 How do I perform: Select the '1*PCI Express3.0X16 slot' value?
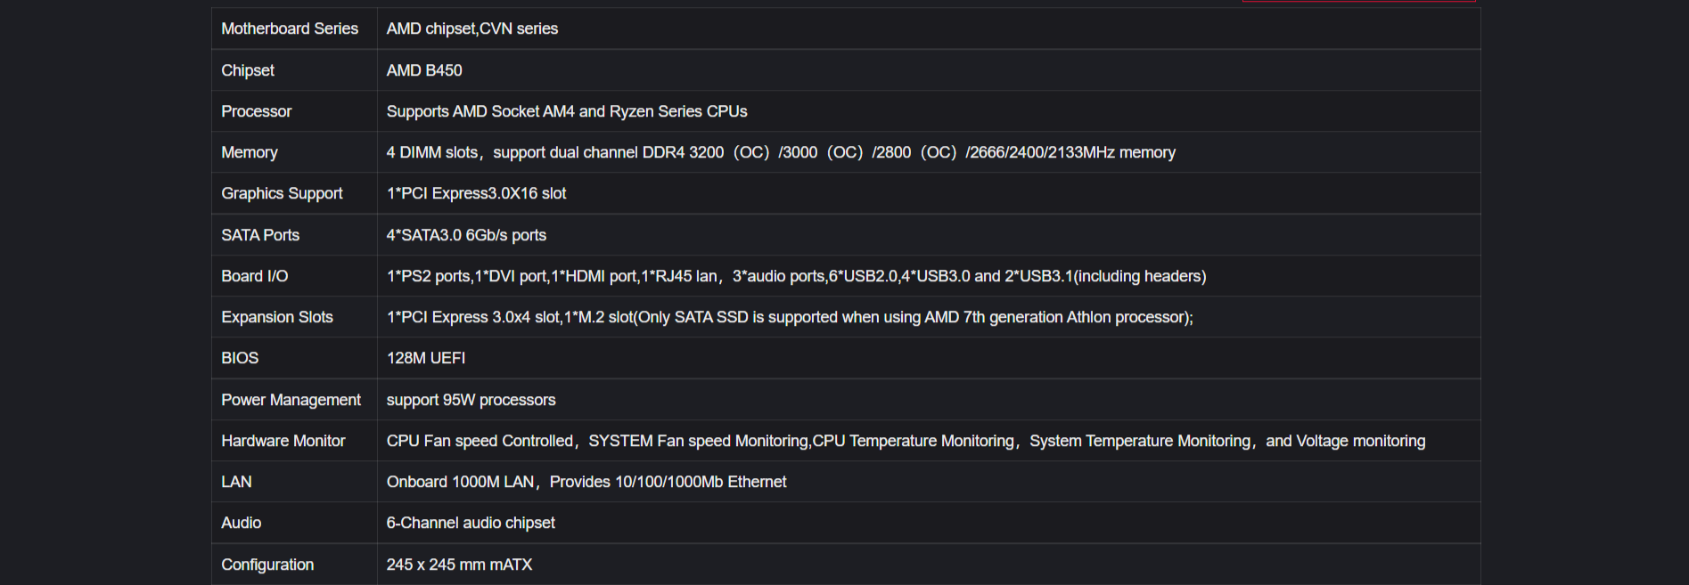coord(476,193)
